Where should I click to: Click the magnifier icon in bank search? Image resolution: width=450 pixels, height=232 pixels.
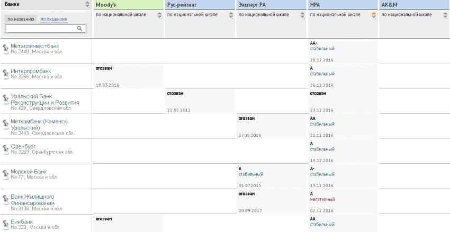79,29
